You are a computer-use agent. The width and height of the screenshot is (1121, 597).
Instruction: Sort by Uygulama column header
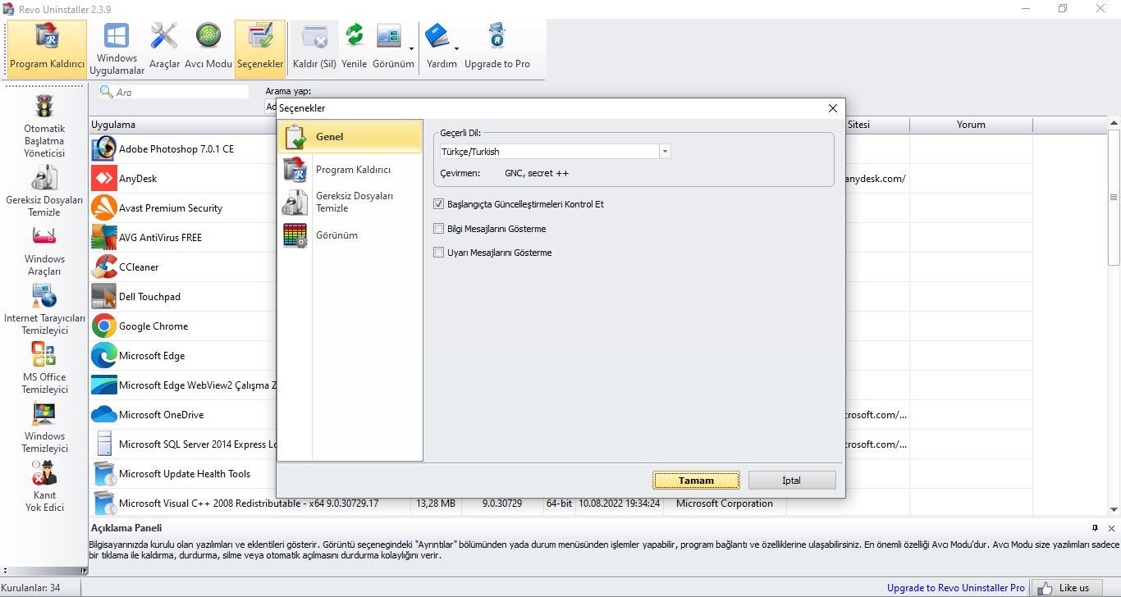182,125
